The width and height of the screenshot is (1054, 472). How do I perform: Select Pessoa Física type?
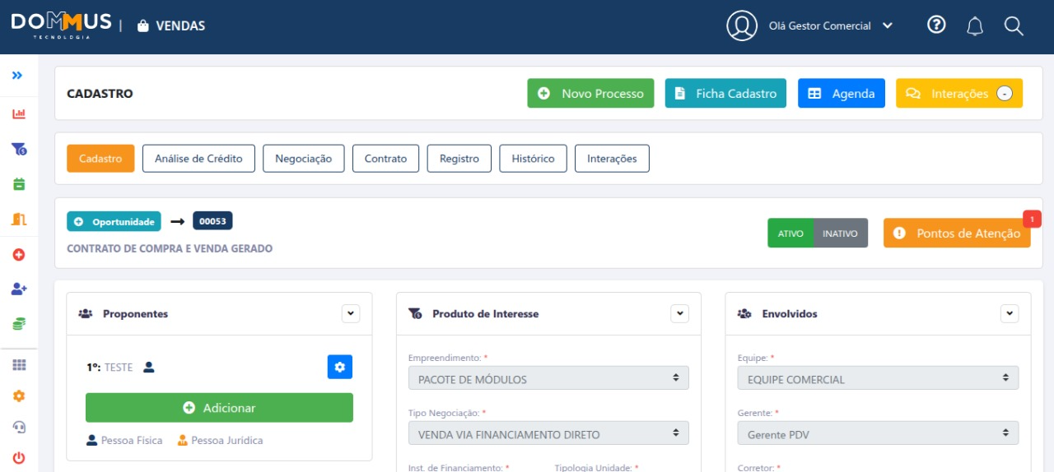[x=124, y=441]
